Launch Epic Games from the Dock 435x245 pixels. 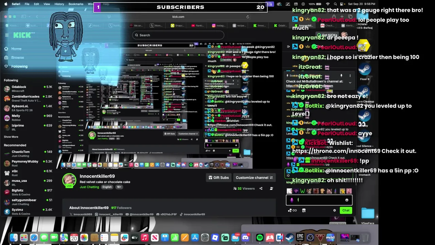(300, 238)
